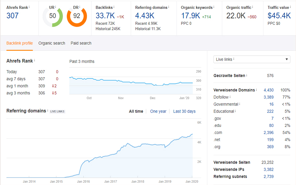Click the Historical 245K backlinks text
296x185 pixels.
108,29
